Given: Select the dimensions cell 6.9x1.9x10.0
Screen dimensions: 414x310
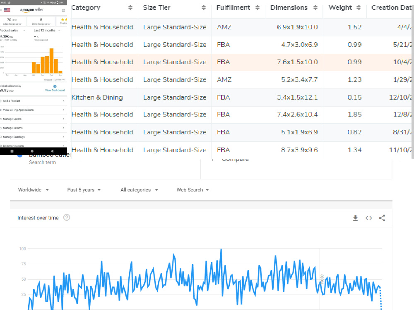Looking at the screenshot, I should pyautogui.click(x=297, y=27).
